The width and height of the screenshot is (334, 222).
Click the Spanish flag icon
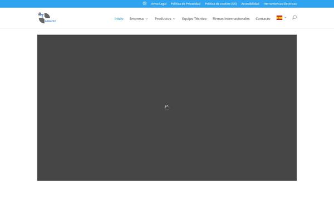pyautogui.click(x=279, y=18)
